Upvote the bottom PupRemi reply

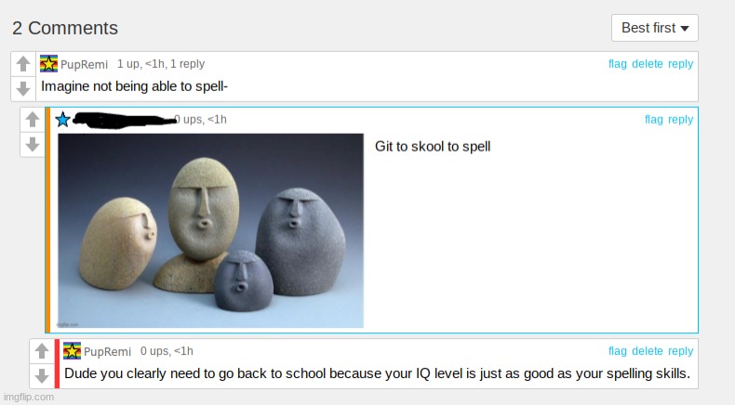pos(42,351)
